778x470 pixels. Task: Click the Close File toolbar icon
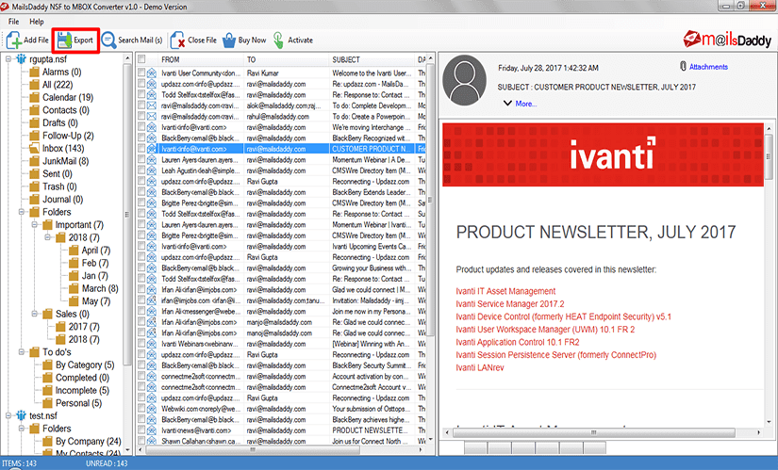[x=177, y=41]
